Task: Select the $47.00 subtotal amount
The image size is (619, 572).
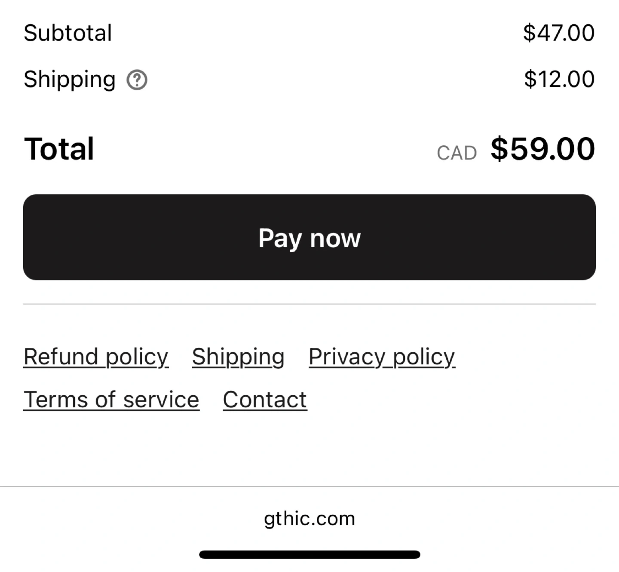Action: (x=559, y=33)
